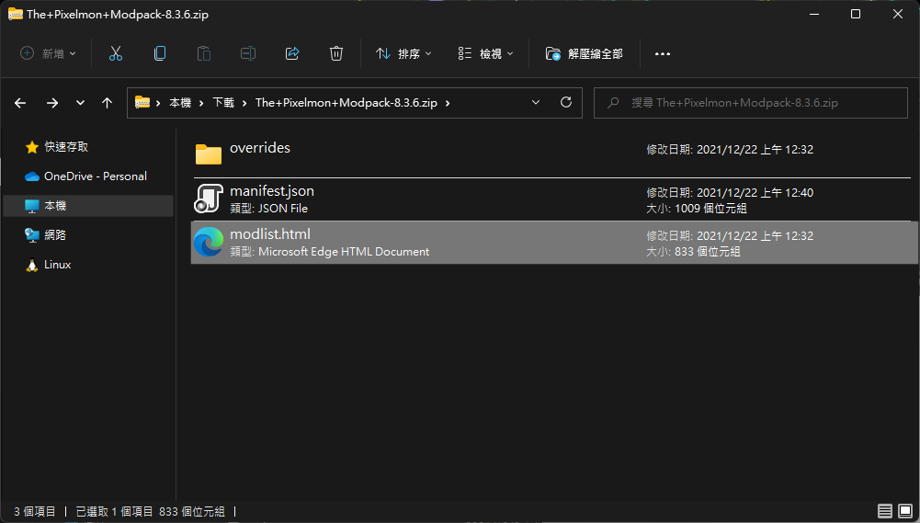The width and height of the screenshot is (920, 523).
Task: Go forward with the right arrow
Action: click(52, 103)
